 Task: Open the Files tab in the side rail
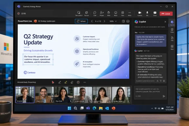point(172,39)
